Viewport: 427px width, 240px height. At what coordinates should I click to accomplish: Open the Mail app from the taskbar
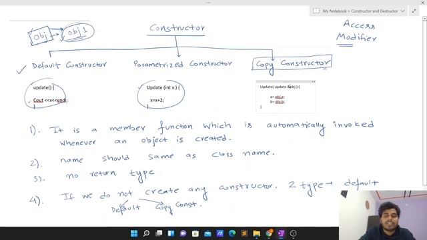[207, 233]
